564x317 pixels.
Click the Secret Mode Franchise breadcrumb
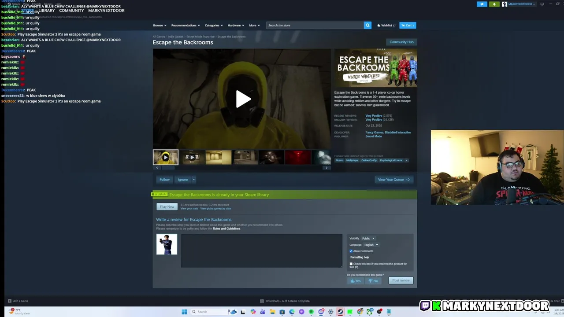coord(200,37)
